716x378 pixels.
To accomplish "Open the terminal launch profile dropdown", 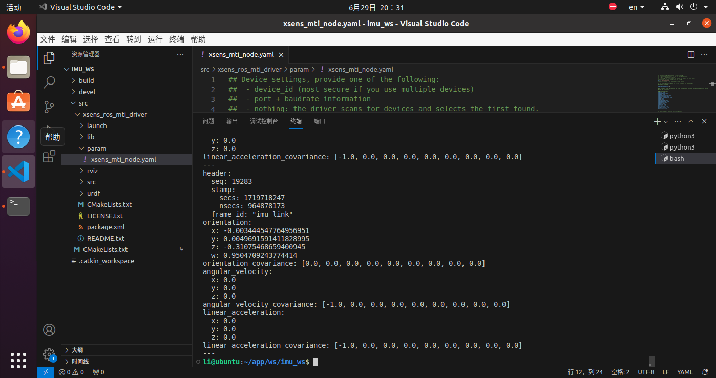I will 666,121.
